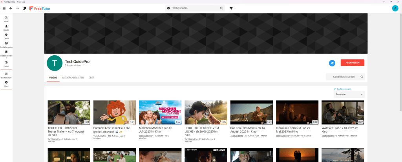Click the TechGuidePro link under the WARFARE video

[328, 136]
